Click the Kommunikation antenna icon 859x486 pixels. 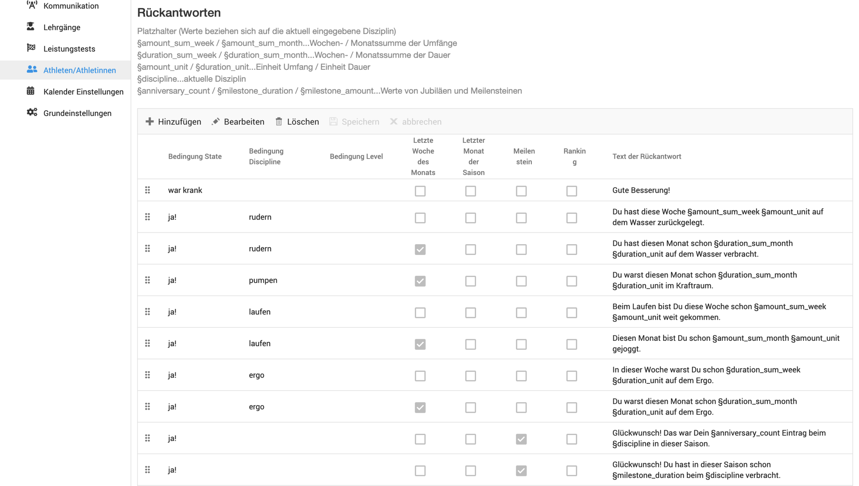click(x=32, y=5)
